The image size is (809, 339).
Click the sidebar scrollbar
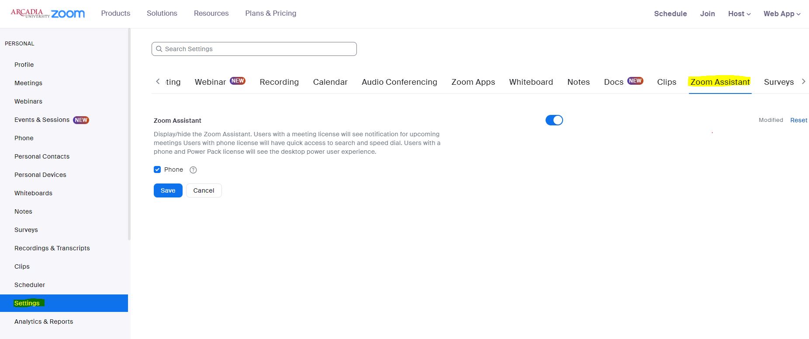(129, 134)
